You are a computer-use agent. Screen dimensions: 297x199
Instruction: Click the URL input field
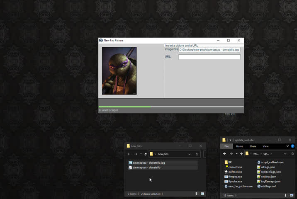(x=209, y=57)
